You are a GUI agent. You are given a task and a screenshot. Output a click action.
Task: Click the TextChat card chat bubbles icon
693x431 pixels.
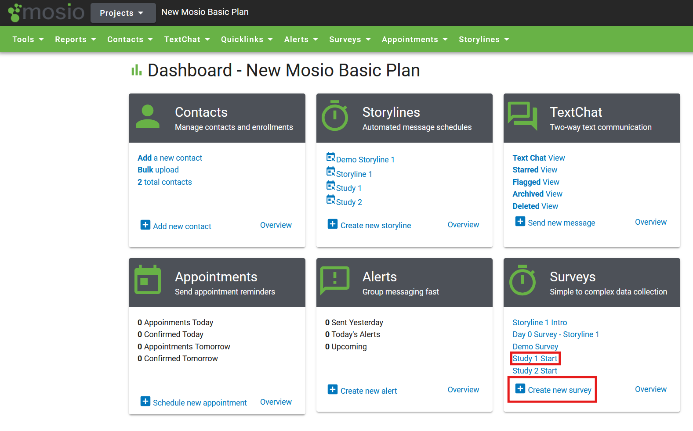tap(522, 116)
